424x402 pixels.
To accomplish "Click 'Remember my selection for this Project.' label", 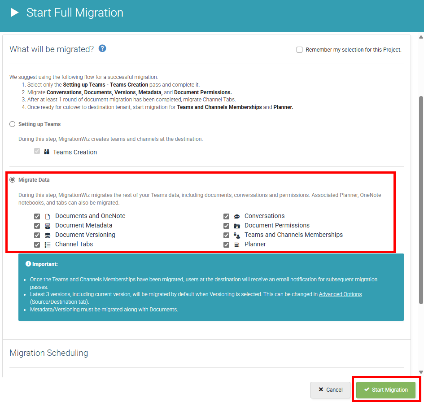I will click(x=354, y=50).
